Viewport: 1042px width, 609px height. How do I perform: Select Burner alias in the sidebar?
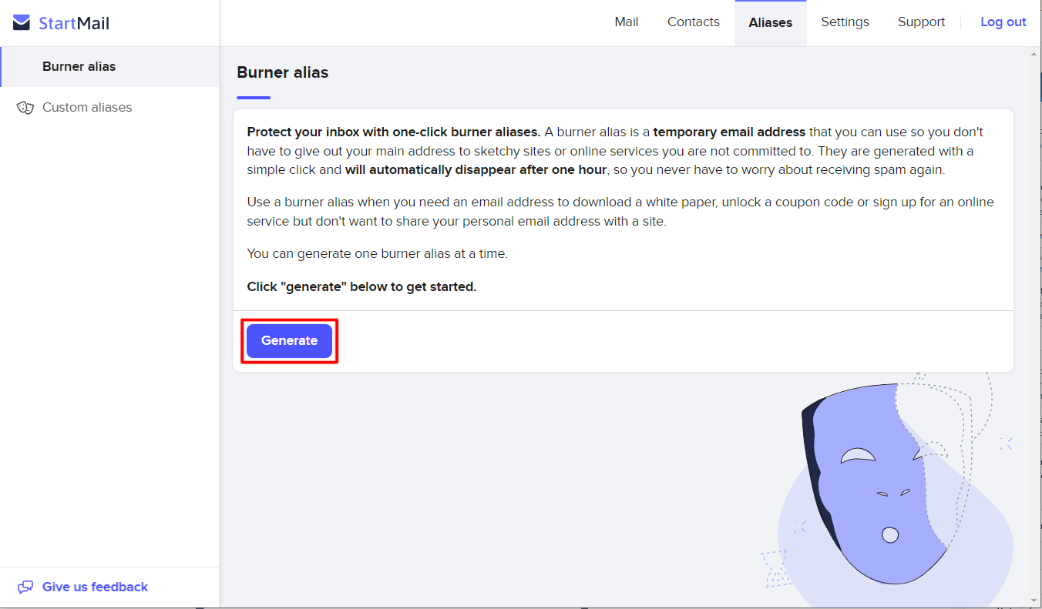79,67
